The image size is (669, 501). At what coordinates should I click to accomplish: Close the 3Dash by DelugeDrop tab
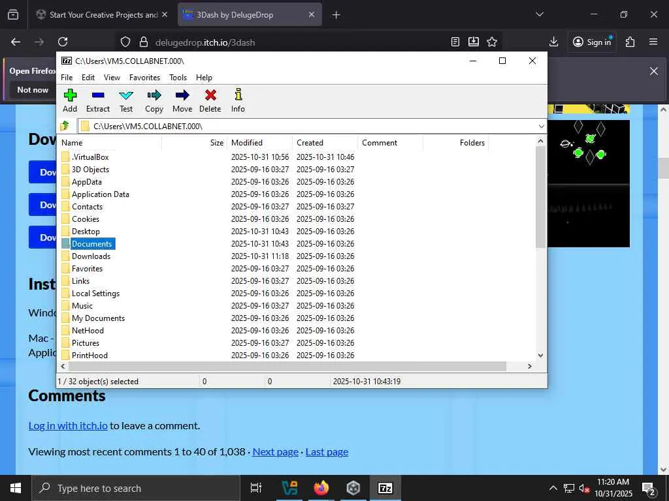(312, 14)
